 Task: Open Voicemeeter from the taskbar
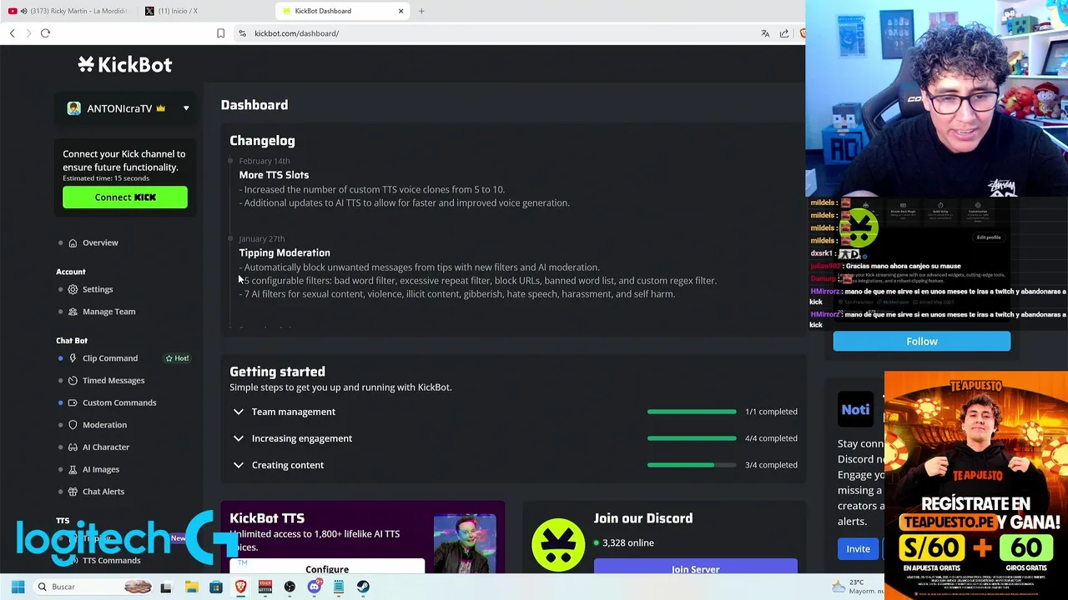pyautogui.click(x=265, y=587)
